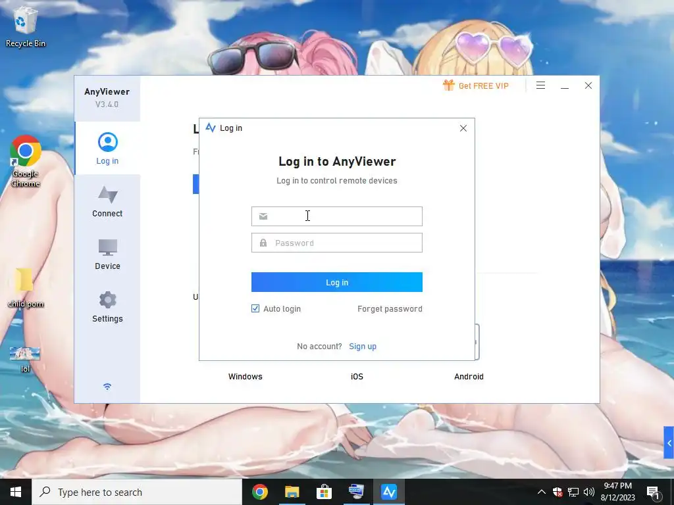
Task: Open the Device section
Action: pos(107,254)
